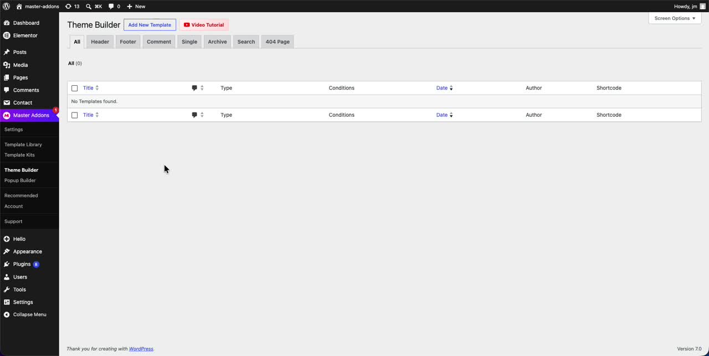
Task: Click the No Templates found. row text
Action: coord(94,101)
